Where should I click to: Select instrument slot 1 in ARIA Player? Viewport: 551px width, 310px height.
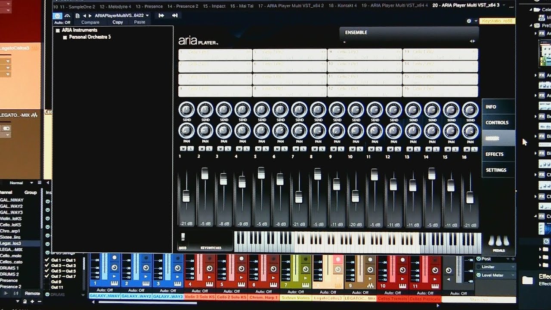[x=215, y=54]
